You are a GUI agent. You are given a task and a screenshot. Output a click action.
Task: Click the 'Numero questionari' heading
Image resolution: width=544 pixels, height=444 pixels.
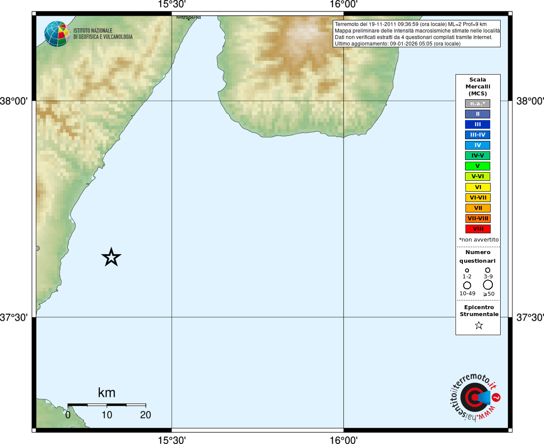(x=478, y=257)
